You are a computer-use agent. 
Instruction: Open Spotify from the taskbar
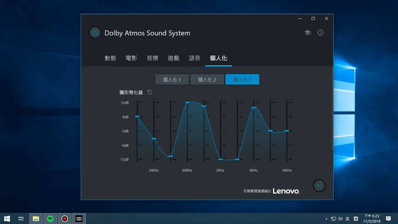pos(50,219)
